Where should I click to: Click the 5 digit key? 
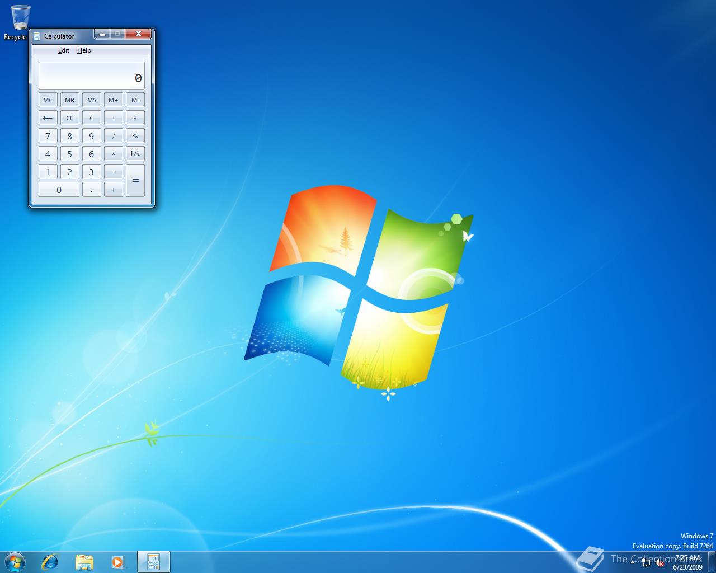[70, 154]
